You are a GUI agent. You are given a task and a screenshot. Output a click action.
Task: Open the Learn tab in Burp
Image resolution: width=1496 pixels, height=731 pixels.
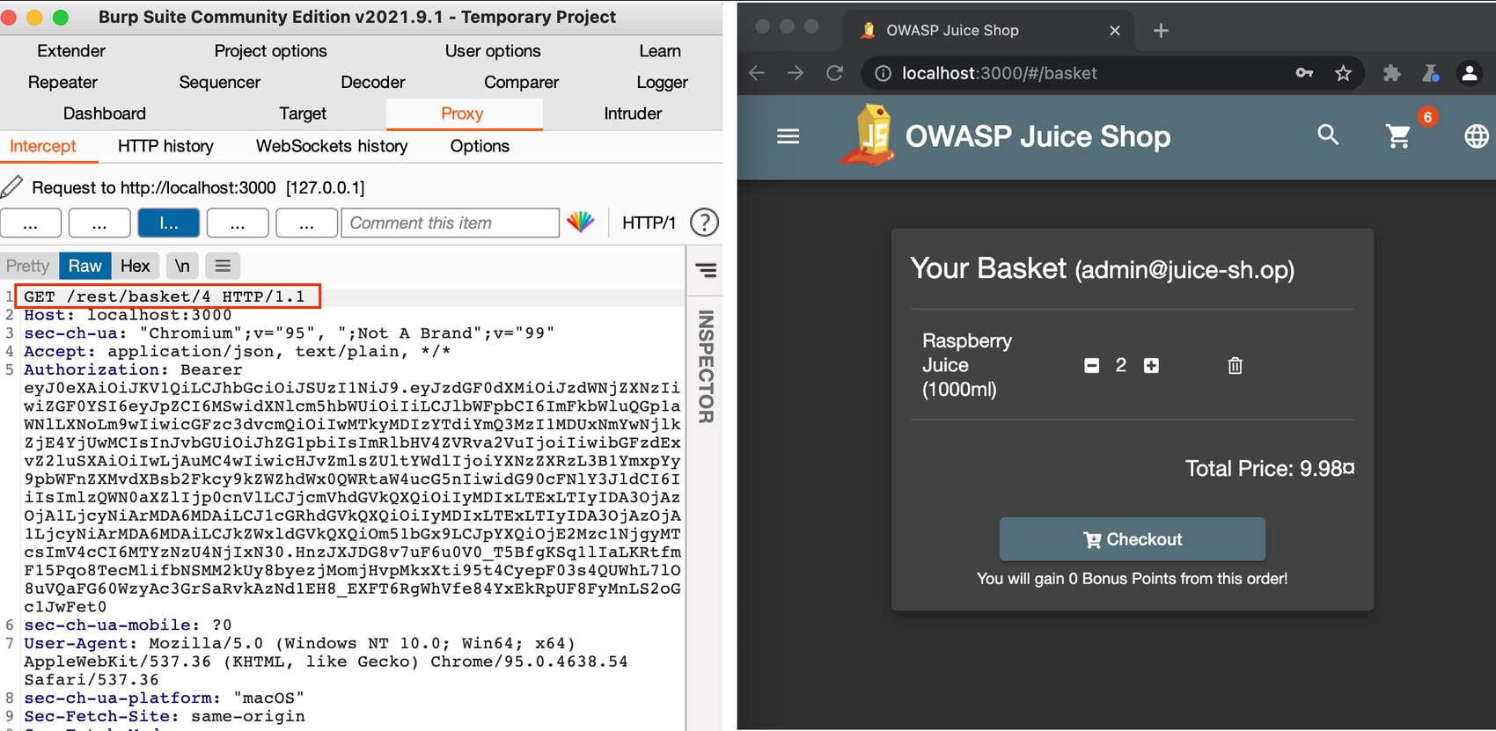click(x=660, y=51)
